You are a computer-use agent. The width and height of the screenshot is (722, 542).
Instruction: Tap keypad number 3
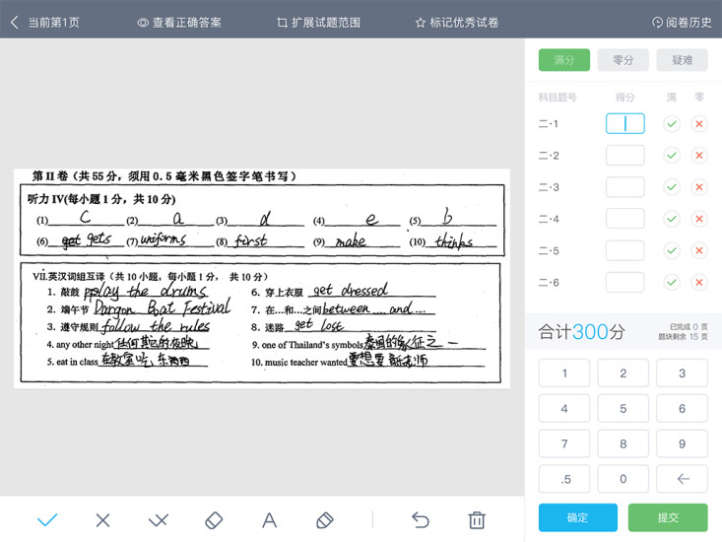point(682,373)
